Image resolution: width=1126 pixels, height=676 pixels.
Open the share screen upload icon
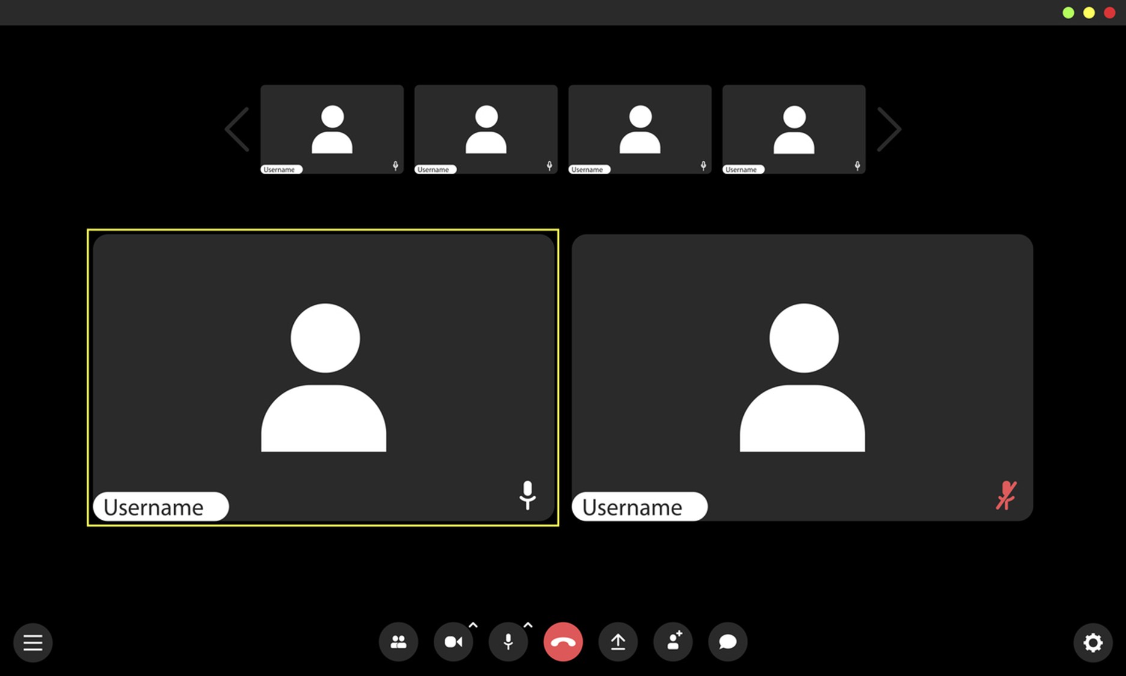(x=618, y=642)
